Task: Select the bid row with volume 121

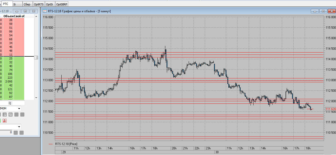Action: 12,89
